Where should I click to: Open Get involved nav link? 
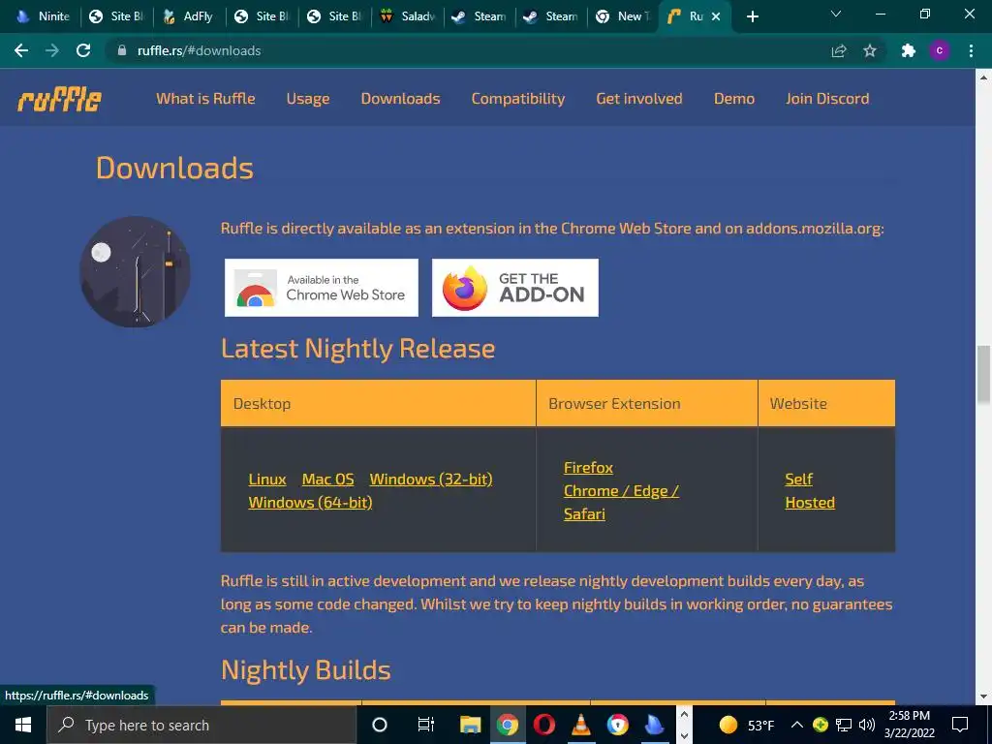(639, 99)
